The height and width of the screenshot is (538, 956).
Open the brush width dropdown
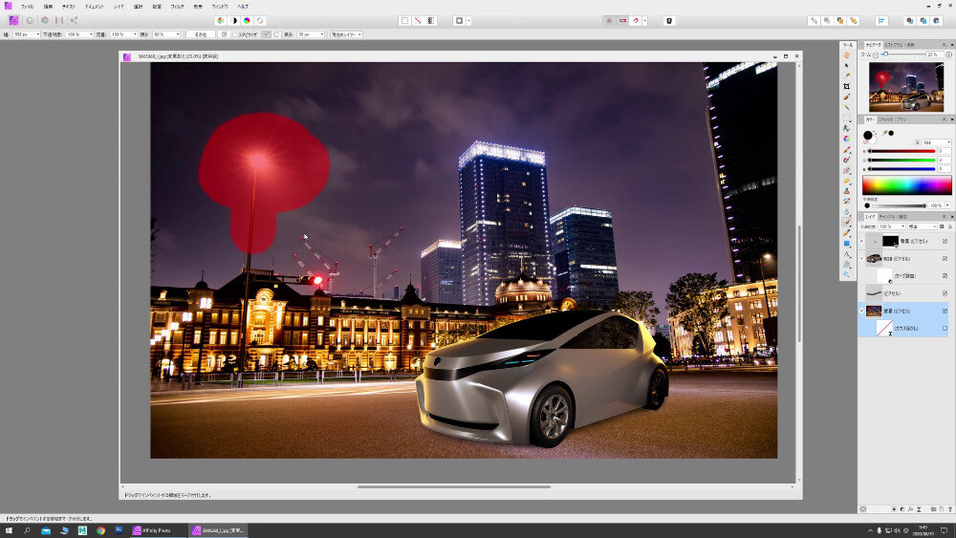pos(39,34)
